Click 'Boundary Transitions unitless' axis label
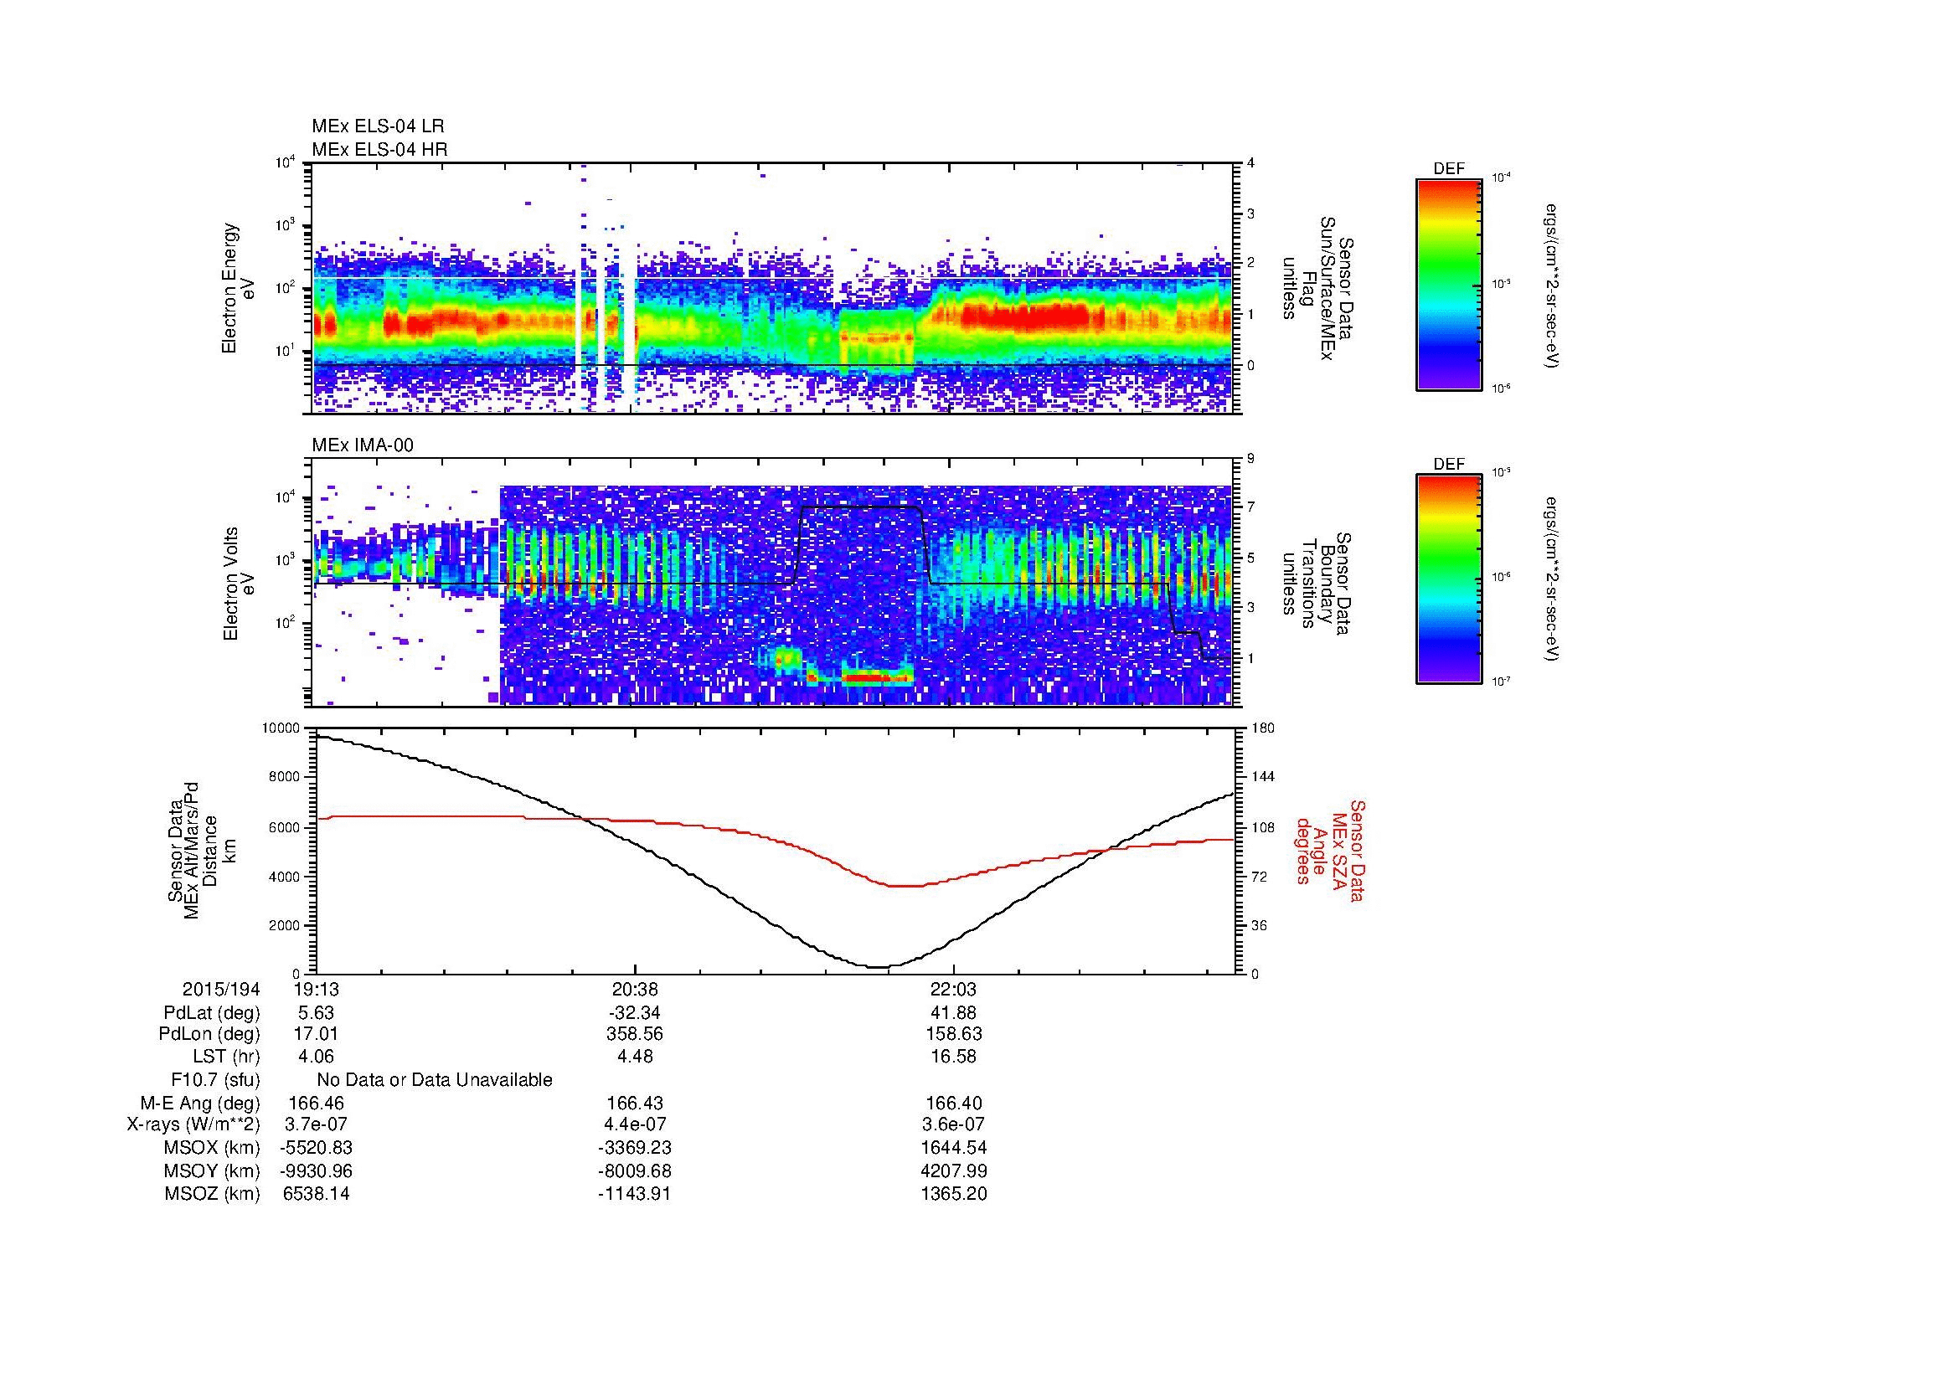 pyautogui.click(x=1317, y=584)
